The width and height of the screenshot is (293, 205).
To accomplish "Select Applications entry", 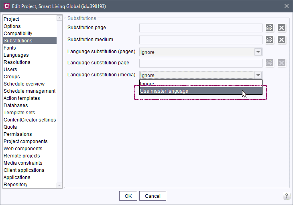I will [x=30, y=177].
